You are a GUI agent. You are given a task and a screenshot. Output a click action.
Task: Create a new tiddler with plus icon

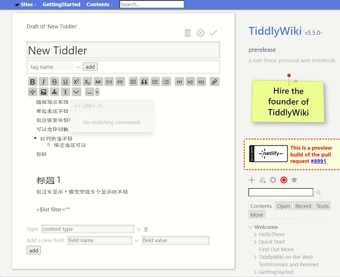coord(252,180)
